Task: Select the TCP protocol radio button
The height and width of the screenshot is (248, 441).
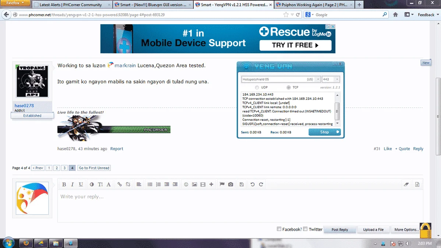Action: [x=289, y=88]
